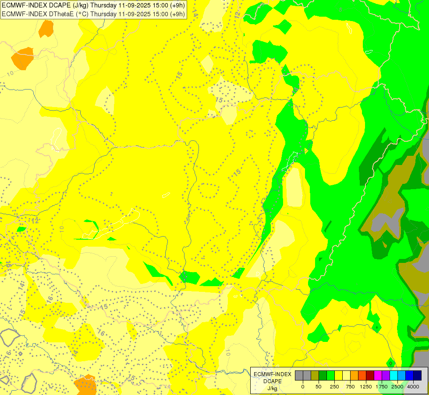Select the pale yellow legend swatch
This screenshot has width=429, height=395.
pyautogui.click(x=346, y=375)
